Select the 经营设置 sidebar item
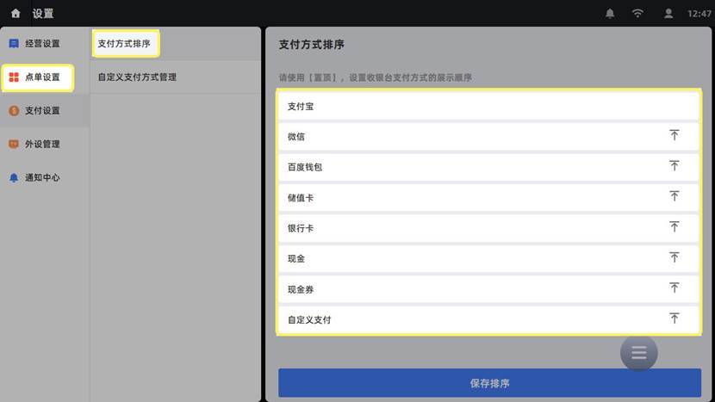The height and width of the screenshot is (402, 715). [x=45, y=44]
